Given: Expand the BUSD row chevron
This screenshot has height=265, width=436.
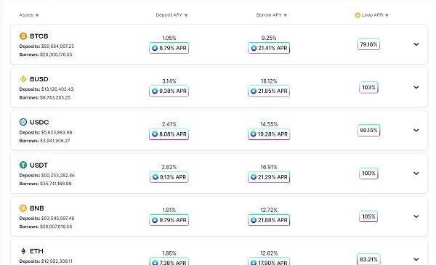Looking at the screenshot, I should click(416, 87).
